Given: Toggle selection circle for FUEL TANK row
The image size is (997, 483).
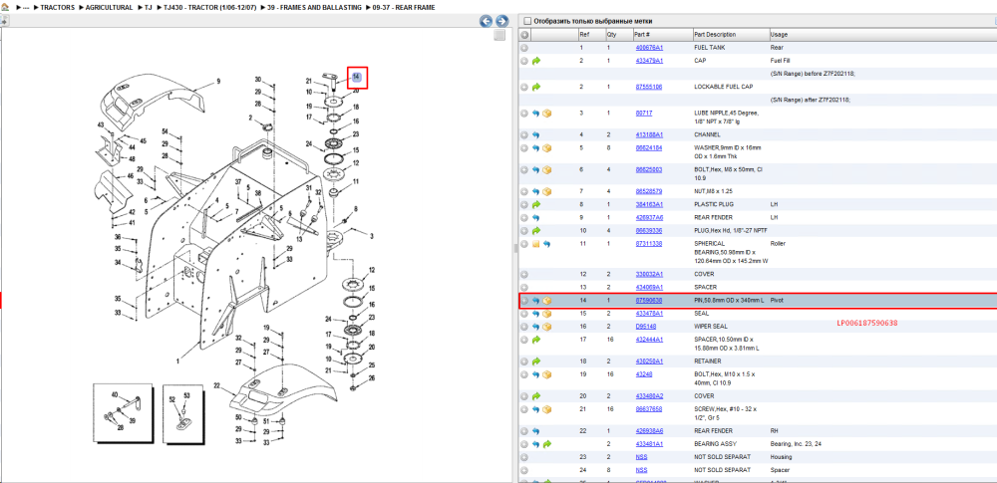Looking at the screenshot, I should (524, 48).
